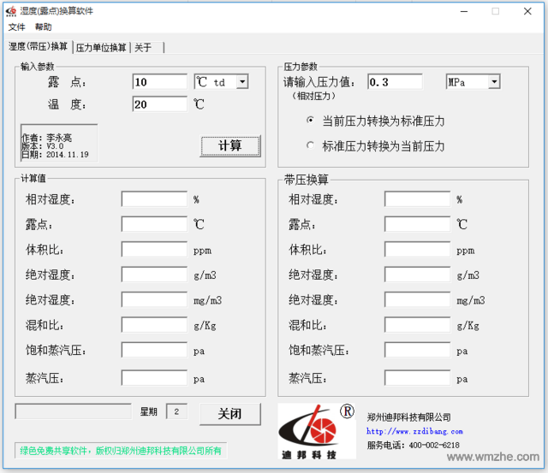548x473 pixels.
Task: Close the 湿度(露点)换算软件 window
Action: click(527, 11)
